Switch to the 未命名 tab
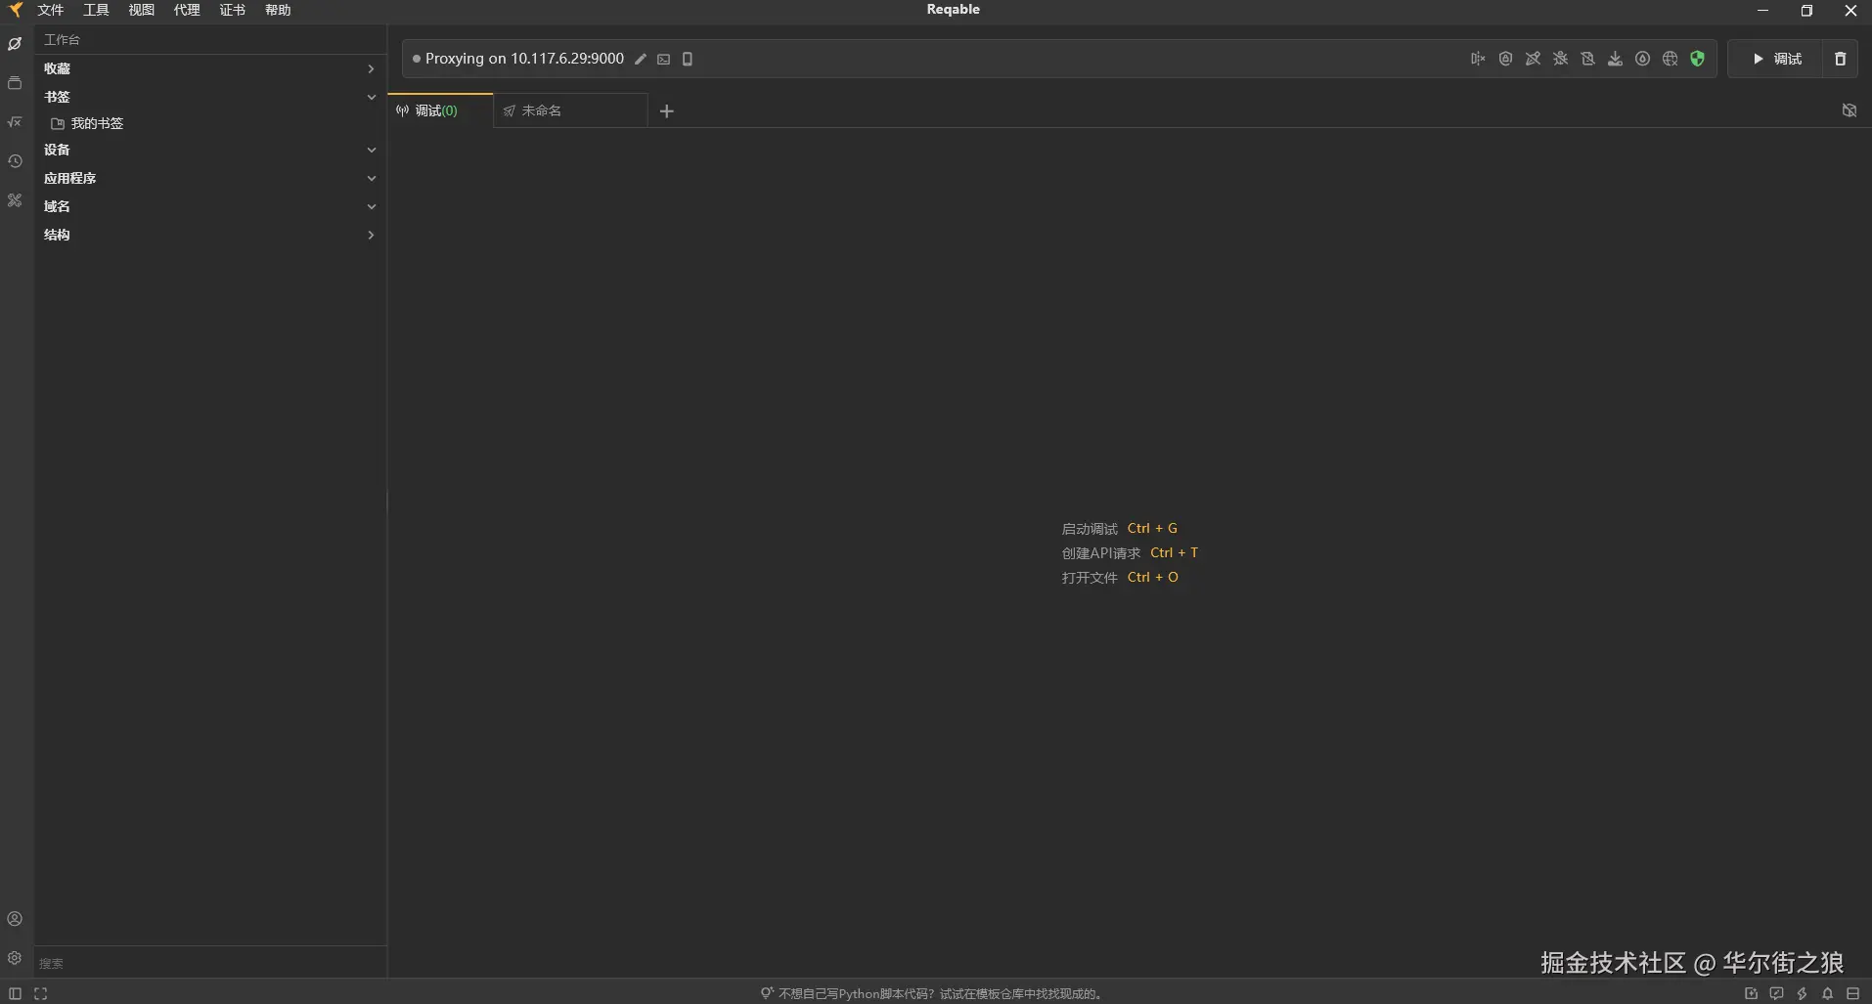This screenshot has width=1872, height=1004. click(570, 110)
